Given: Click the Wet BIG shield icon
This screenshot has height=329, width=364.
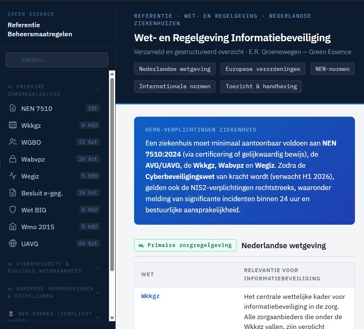Looking at the screenshot, I should tap(12, 209).
